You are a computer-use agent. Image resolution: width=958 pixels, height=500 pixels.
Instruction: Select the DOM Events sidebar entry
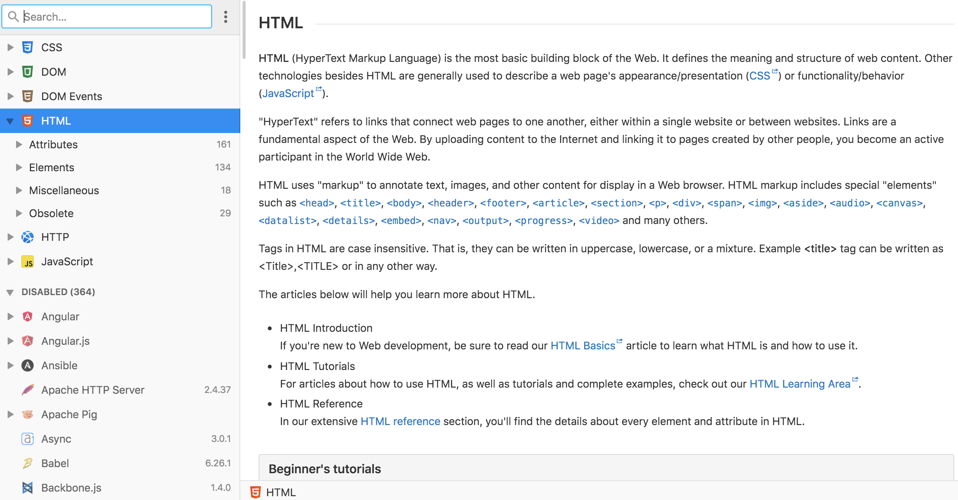click(120, 96)
